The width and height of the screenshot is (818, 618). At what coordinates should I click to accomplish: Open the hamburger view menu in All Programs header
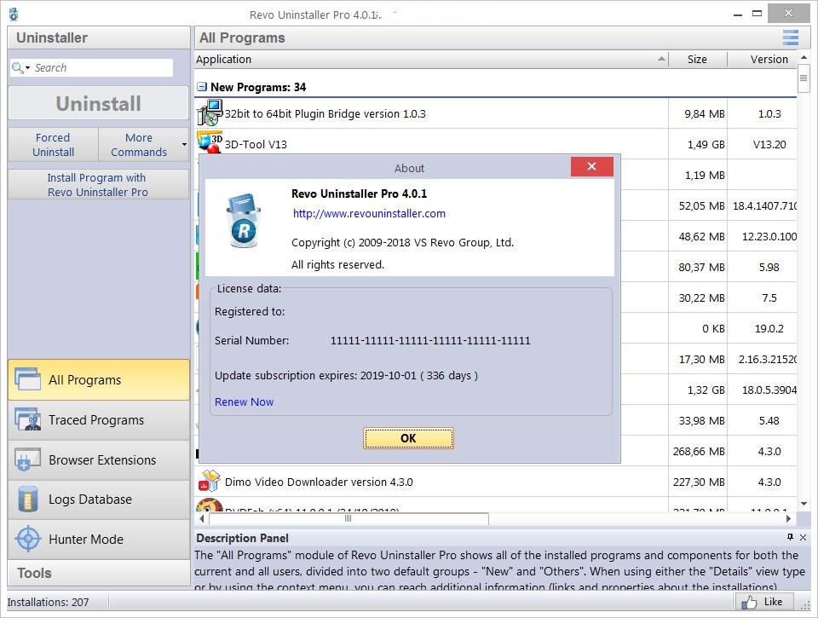[791, 38]
